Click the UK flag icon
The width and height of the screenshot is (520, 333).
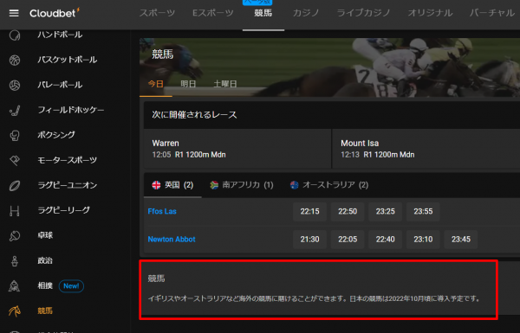point(156,185)
